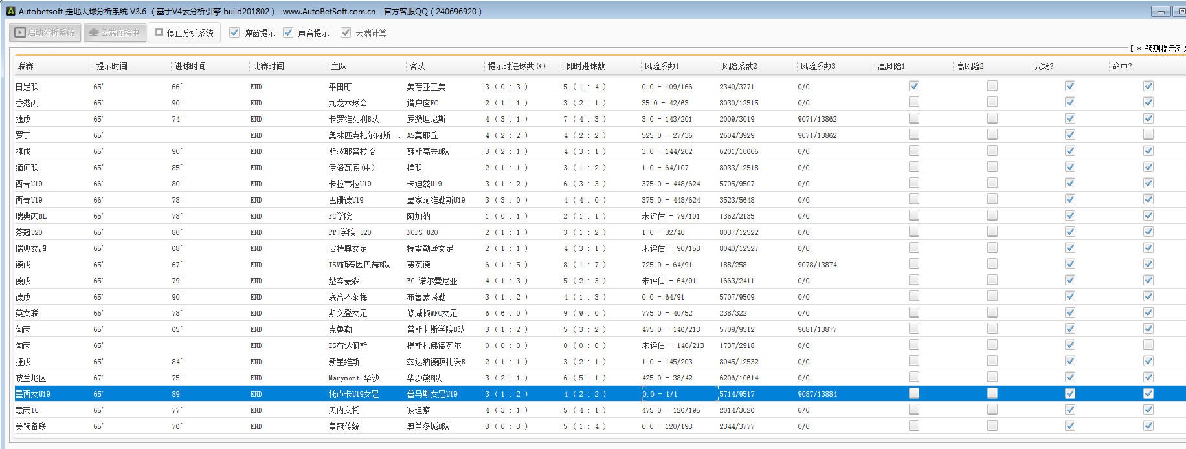Image resolution: width=1186 pixels, height=449 pixels.
Task: Toggle 完场? checkbox in highlighted 墨西女U19 row
Action: click(1069, 393)
